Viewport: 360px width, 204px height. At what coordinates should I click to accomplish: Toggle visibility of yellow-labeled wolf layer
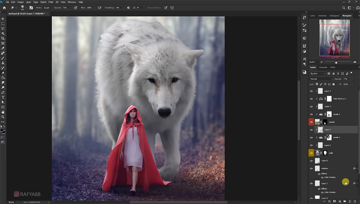click(311, 153)
